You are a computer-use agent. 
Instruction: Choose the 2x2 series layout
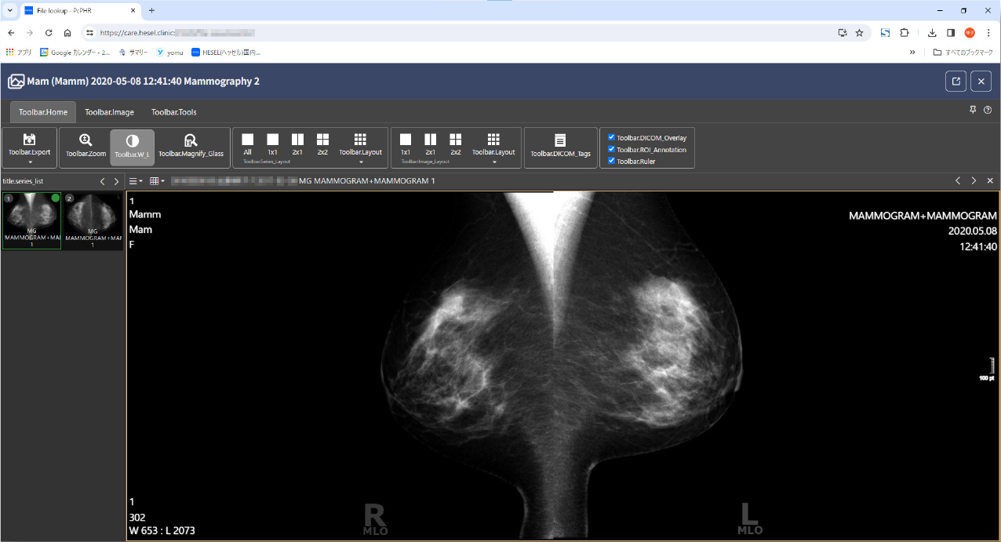coord(322,144)
